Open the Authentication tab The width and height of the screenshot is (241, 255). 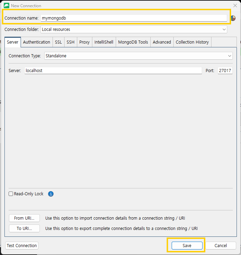click(37, 42)
